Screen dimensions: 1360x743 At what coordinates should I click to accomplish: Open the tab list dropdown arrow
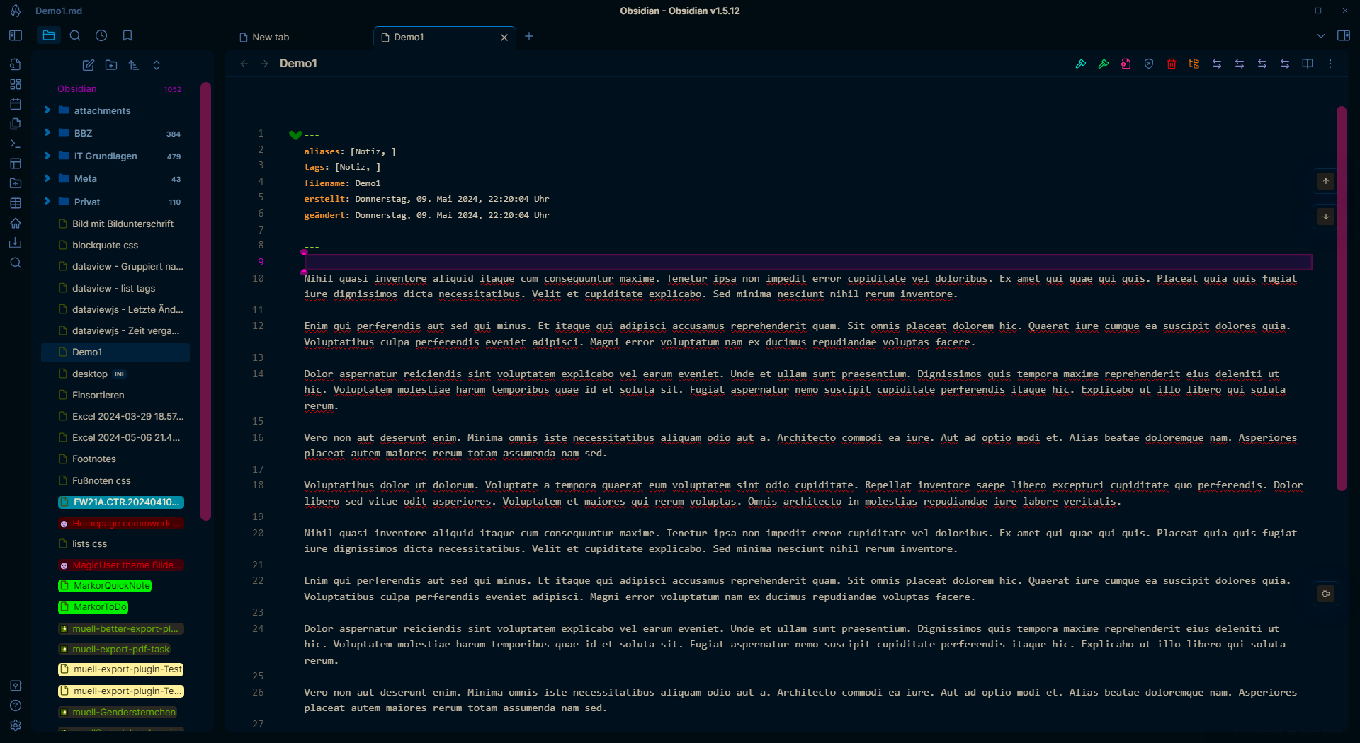point(1321,36)
